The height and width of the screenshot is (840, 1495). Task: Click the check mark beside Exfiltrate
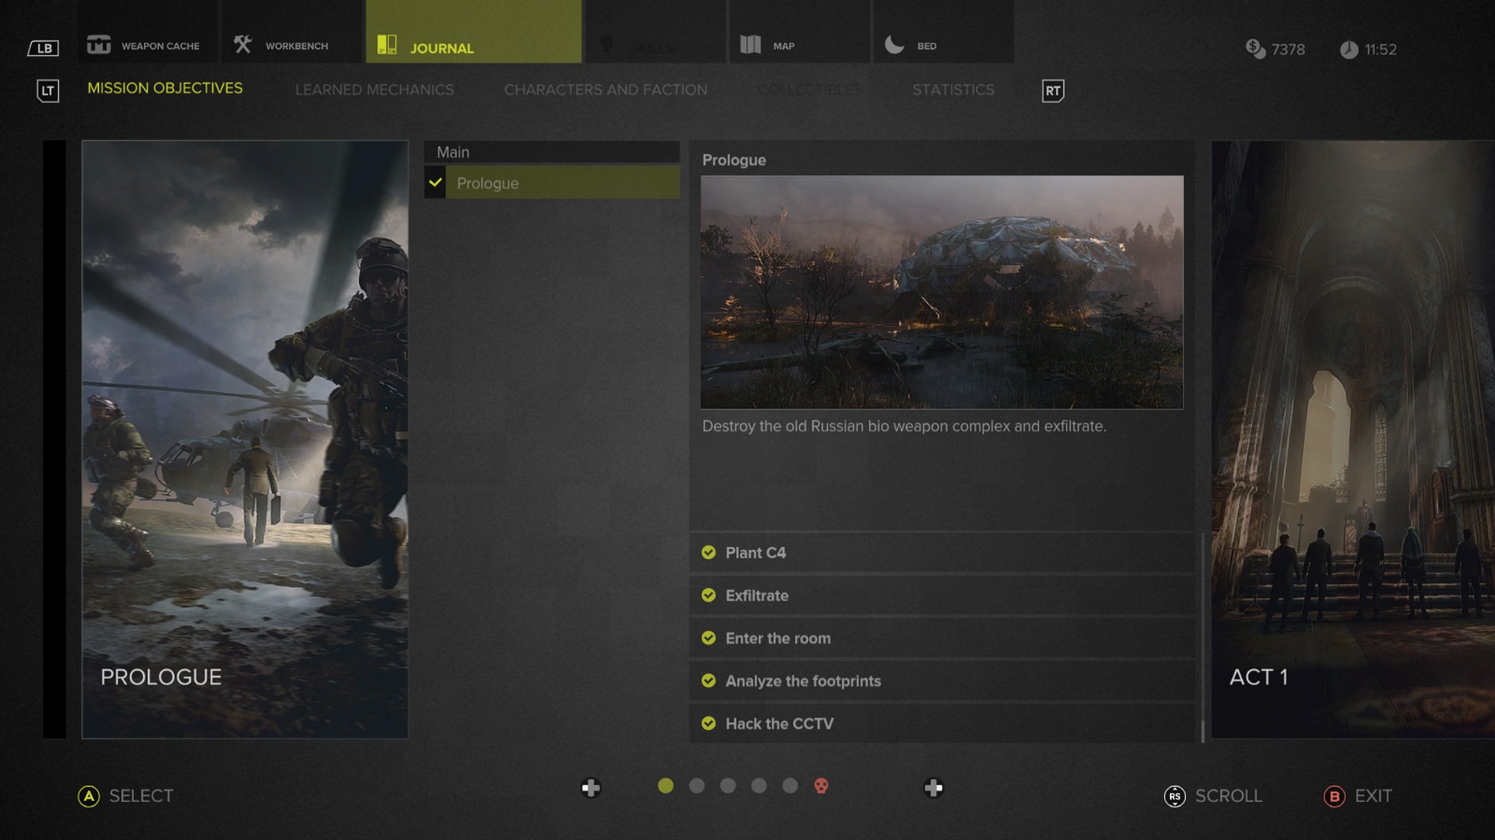point(709,595)
